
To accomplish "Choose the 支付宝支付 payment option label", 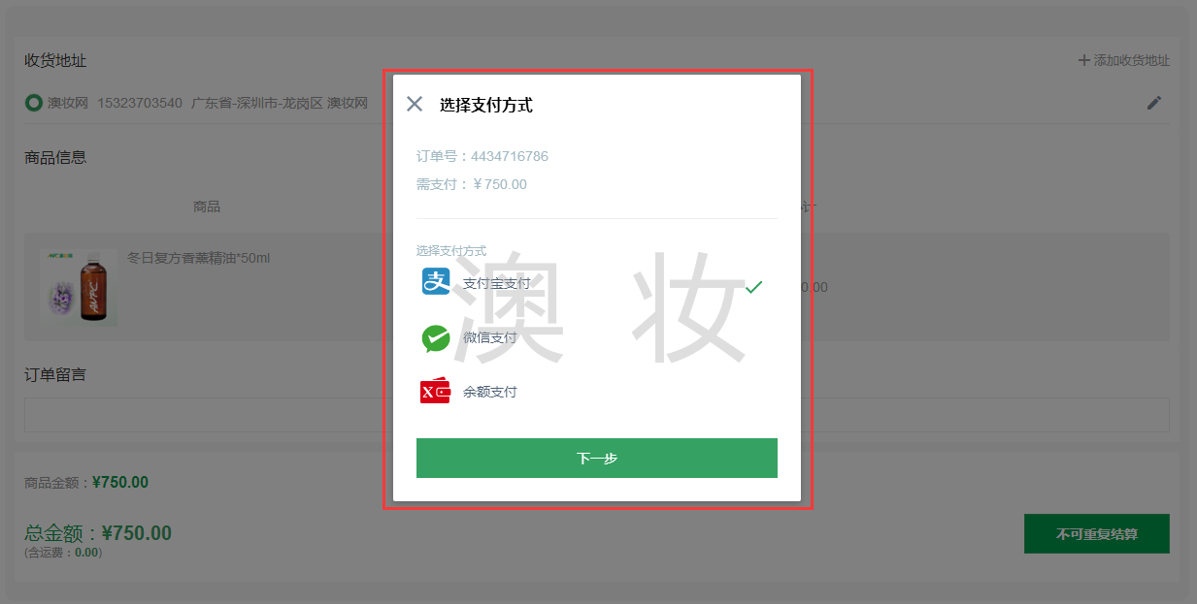I will coord(496,284).
